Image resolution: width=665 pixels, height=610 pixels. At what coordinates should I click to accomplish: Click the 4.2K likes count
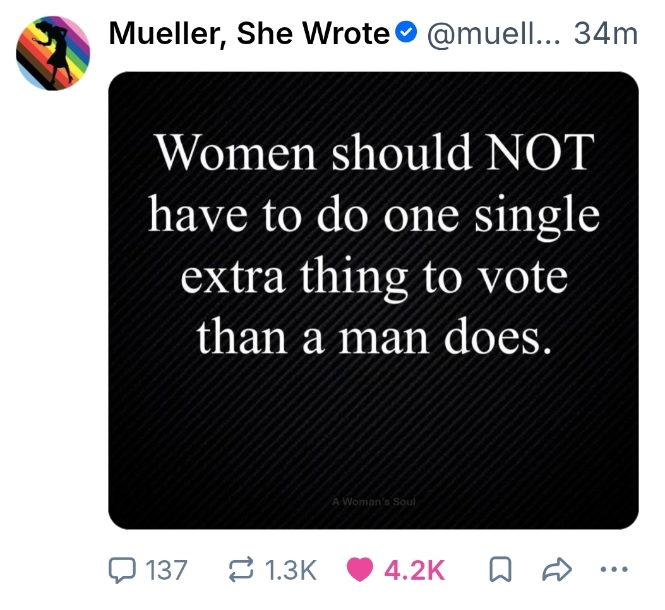414,570
